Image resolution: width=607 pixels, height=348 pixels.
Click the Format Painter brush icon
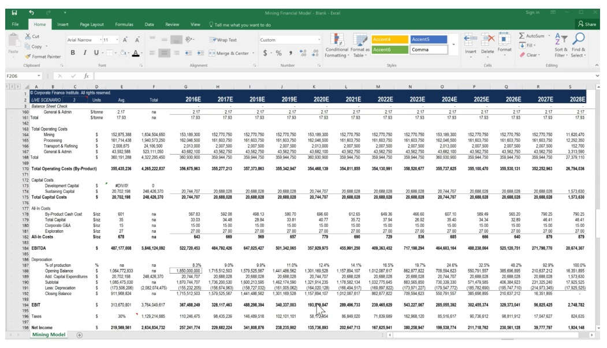(28, 57)
